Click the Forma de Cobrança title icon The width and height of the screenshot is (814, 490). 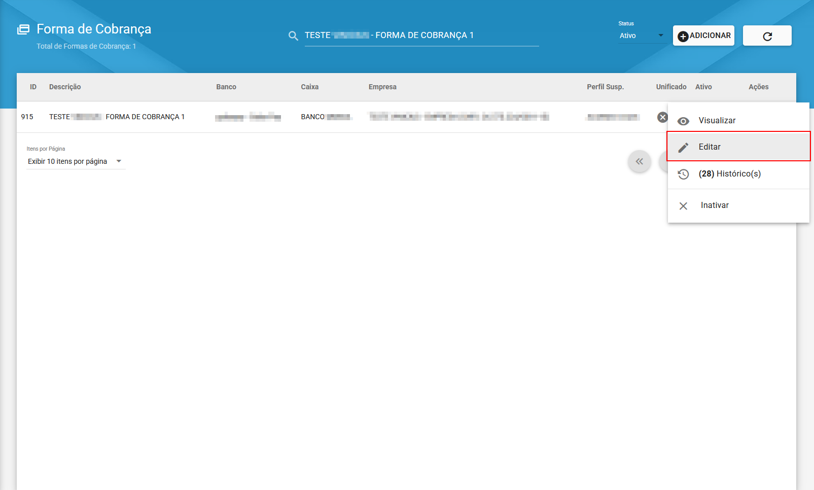pos(23,29)
